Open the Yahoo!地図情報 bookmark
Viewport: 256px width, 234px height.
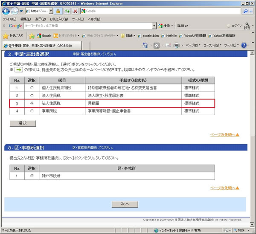coord(193,36)
